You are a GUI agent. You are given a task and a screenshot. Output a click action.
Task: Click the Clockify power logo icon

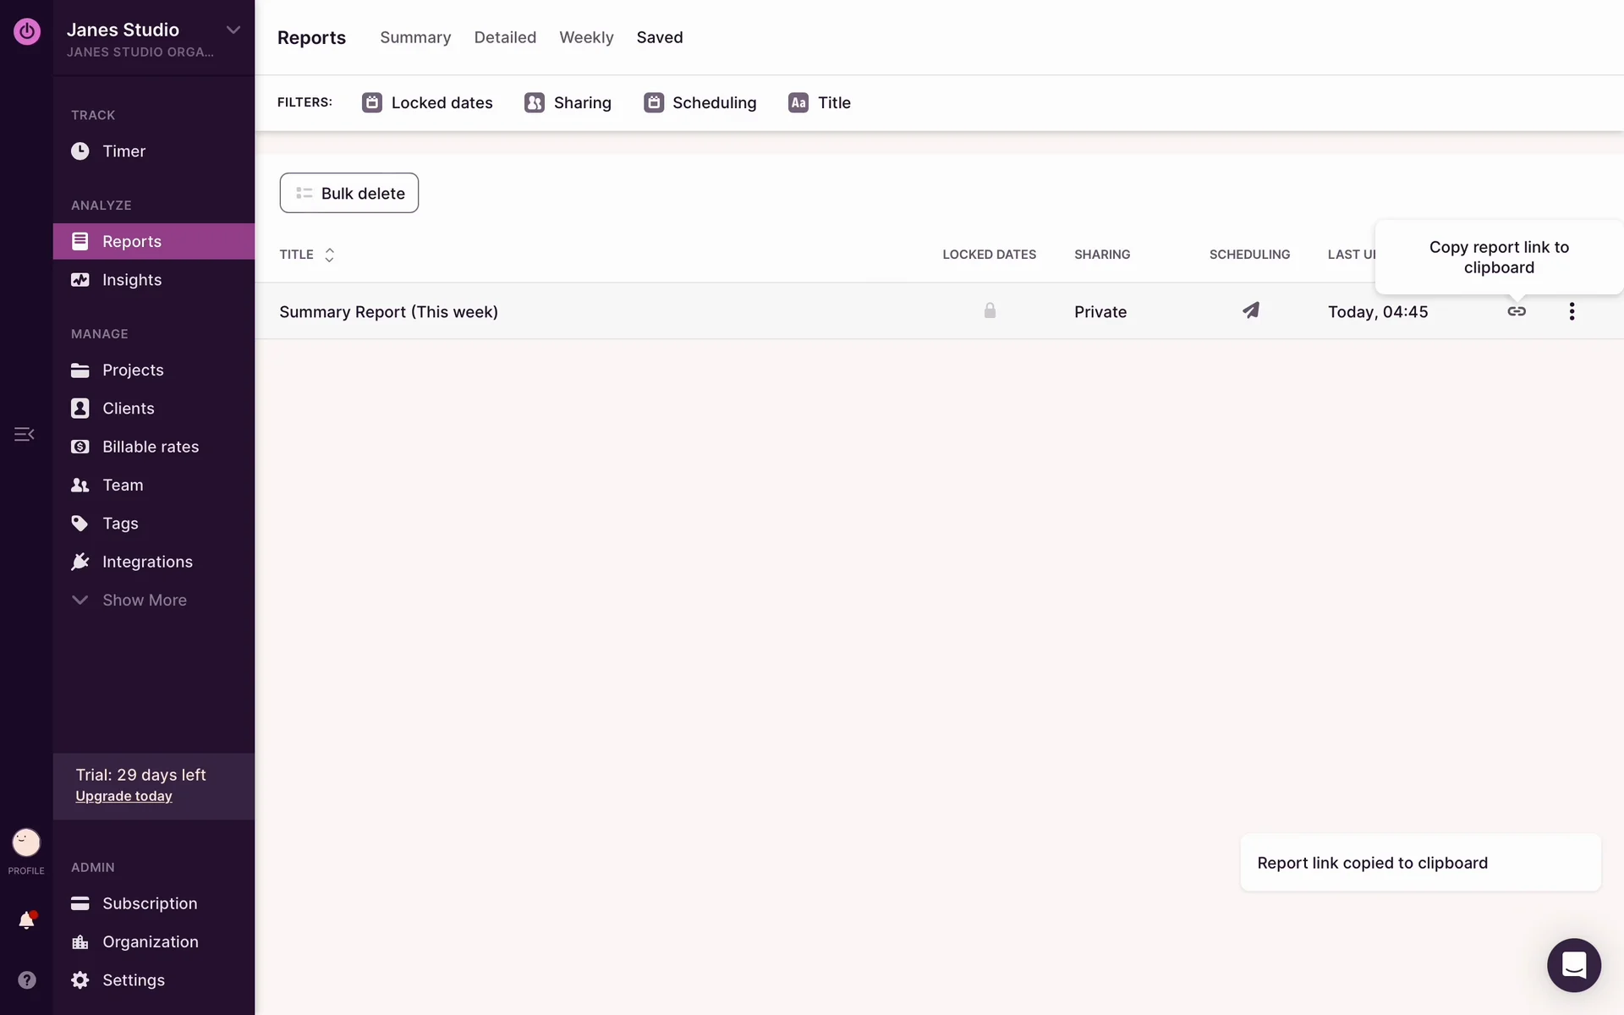pos(26,31)
